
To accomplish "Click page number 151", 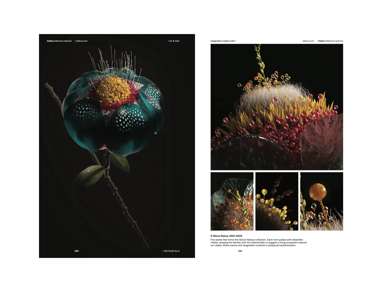I will tap(240, 251).
